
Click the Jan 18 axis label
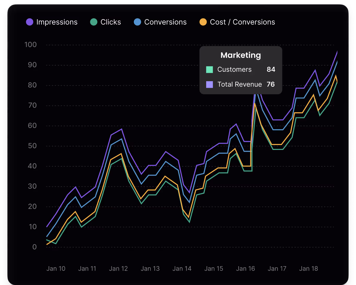tap(308, 269)
